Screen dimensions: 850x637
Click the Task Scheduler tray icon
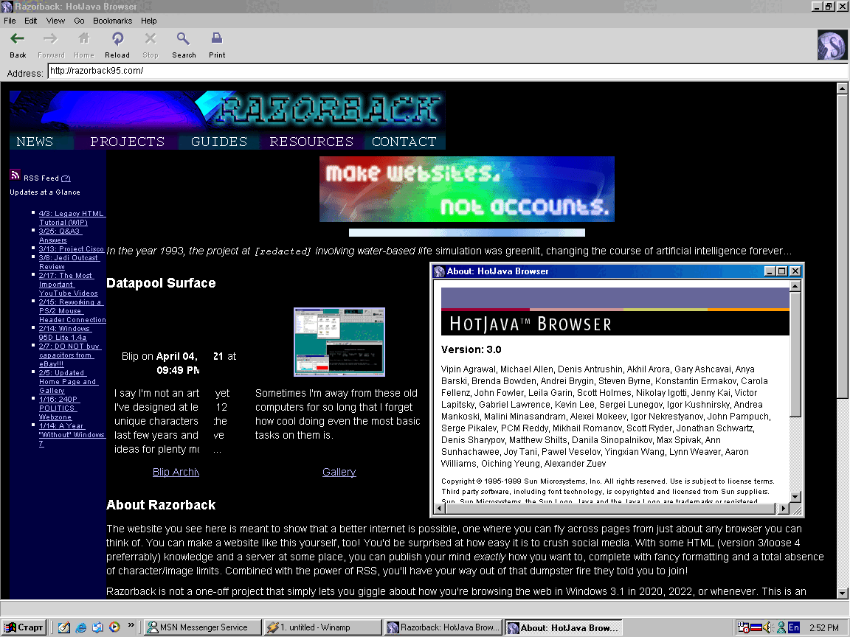point(743,627)
